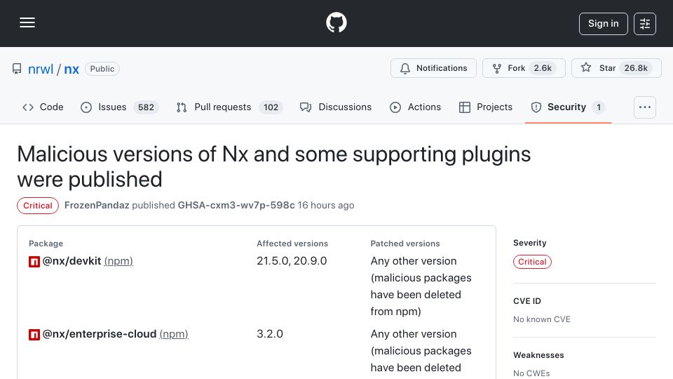Click the repository book icon beside nrwl
The width and height of the screenshot is (673, 379).
17,69
